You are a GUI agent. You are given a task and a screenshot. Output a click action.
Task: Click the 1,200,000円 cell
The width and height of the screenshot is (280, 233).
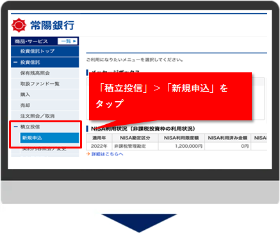181,146
